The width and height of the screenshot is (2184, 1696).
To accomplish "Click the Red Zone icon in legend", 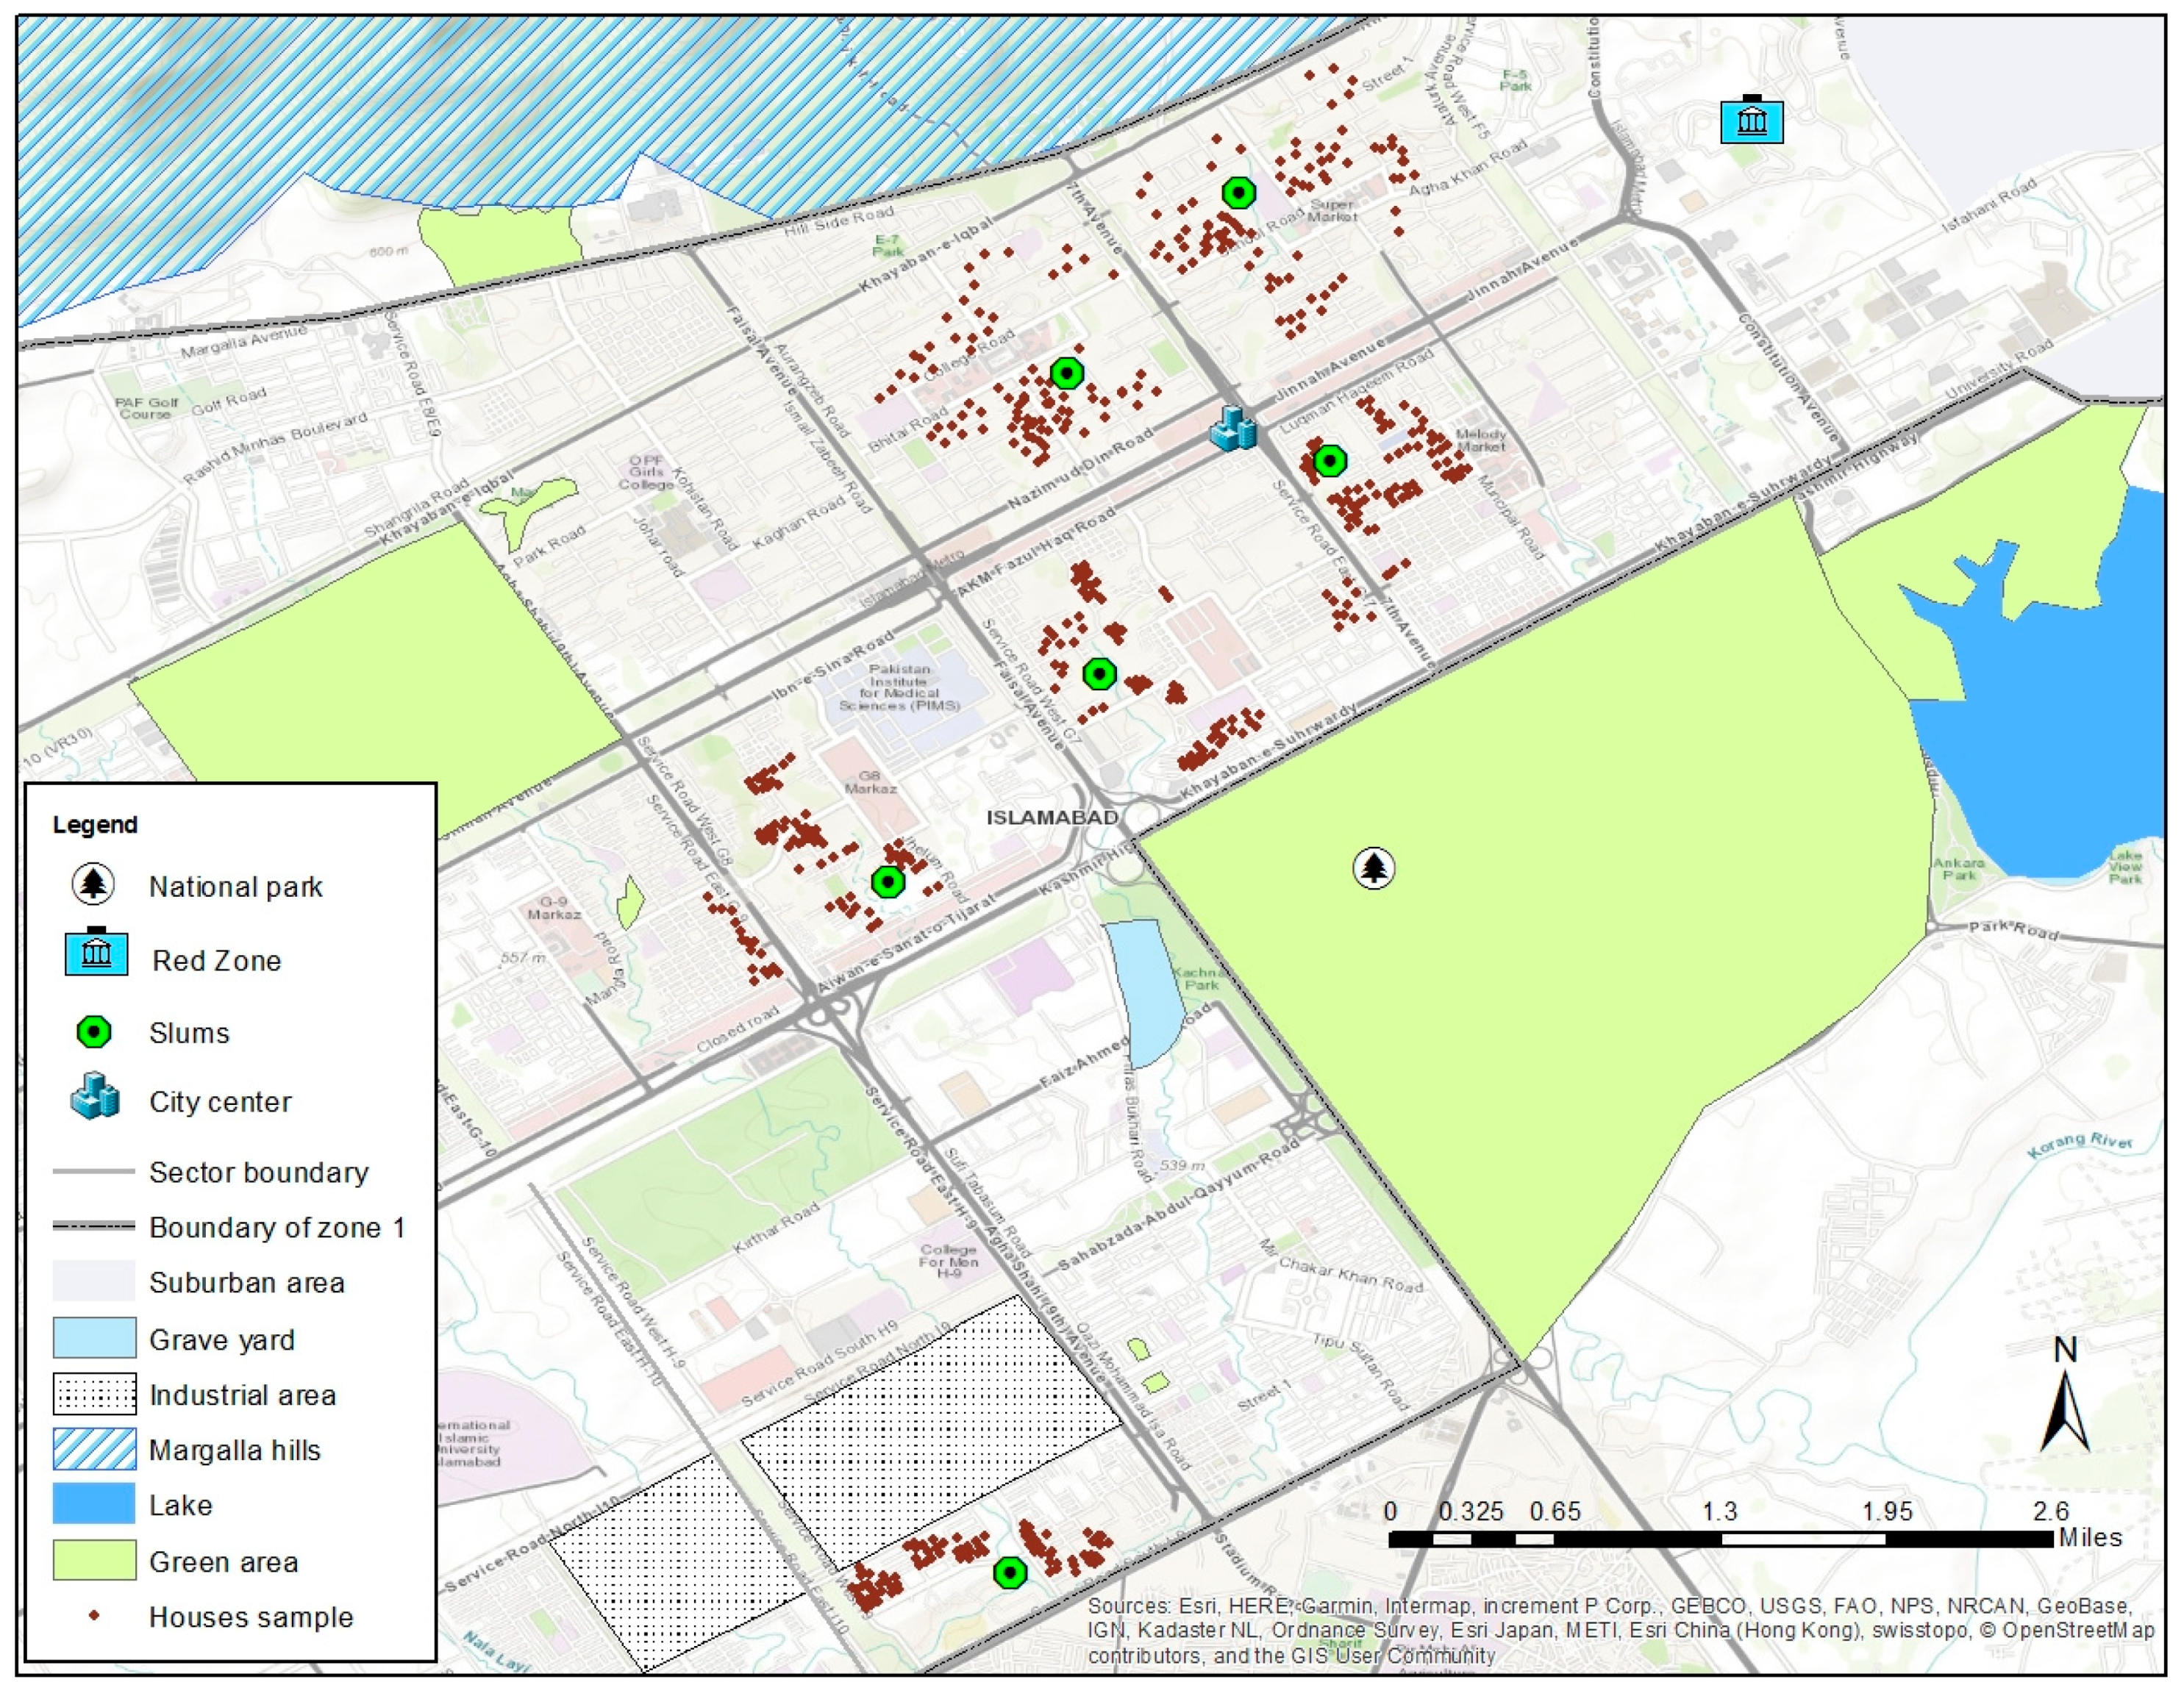I will (x=96, y=951).
